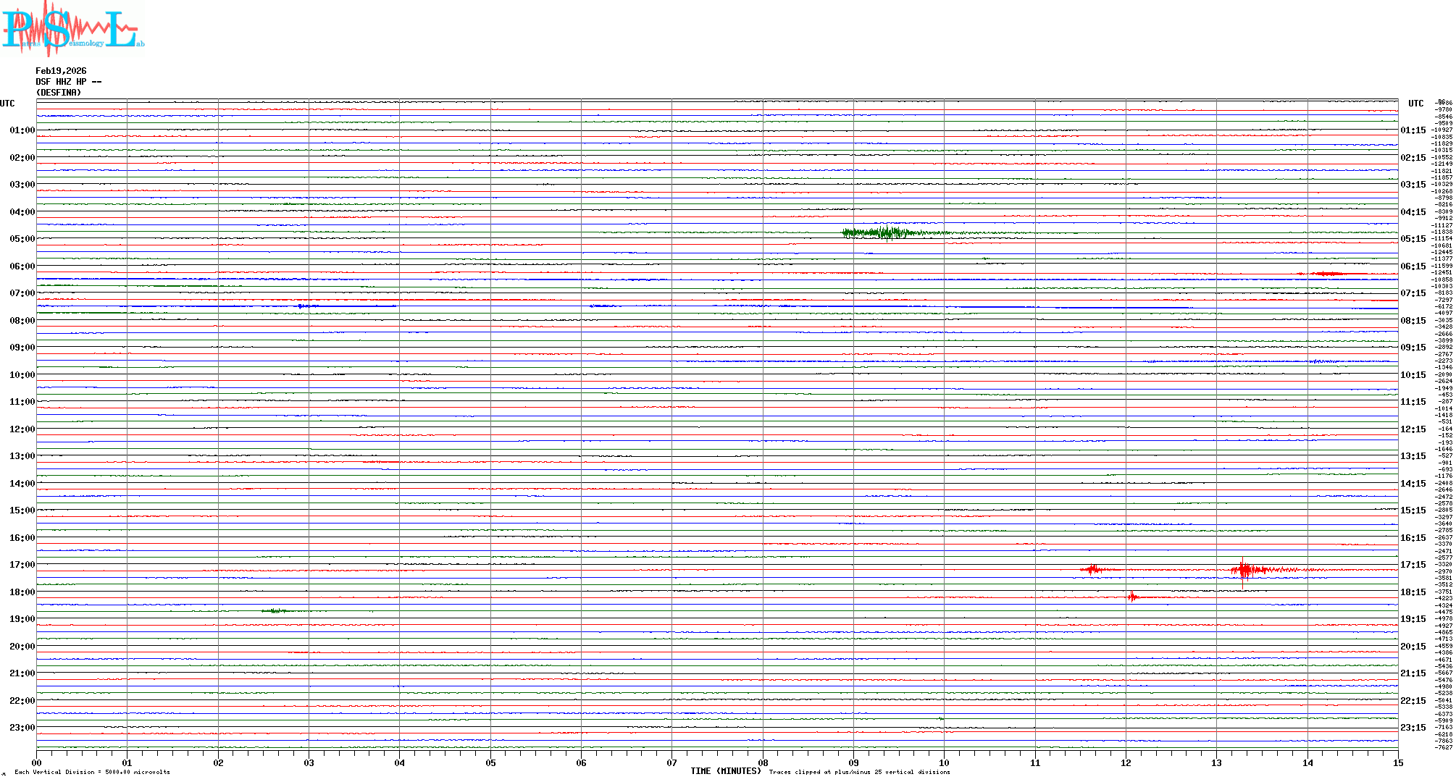Click the 05:00 UTC label on left axis
The image size is (1456, 782).
pos(22,239)
